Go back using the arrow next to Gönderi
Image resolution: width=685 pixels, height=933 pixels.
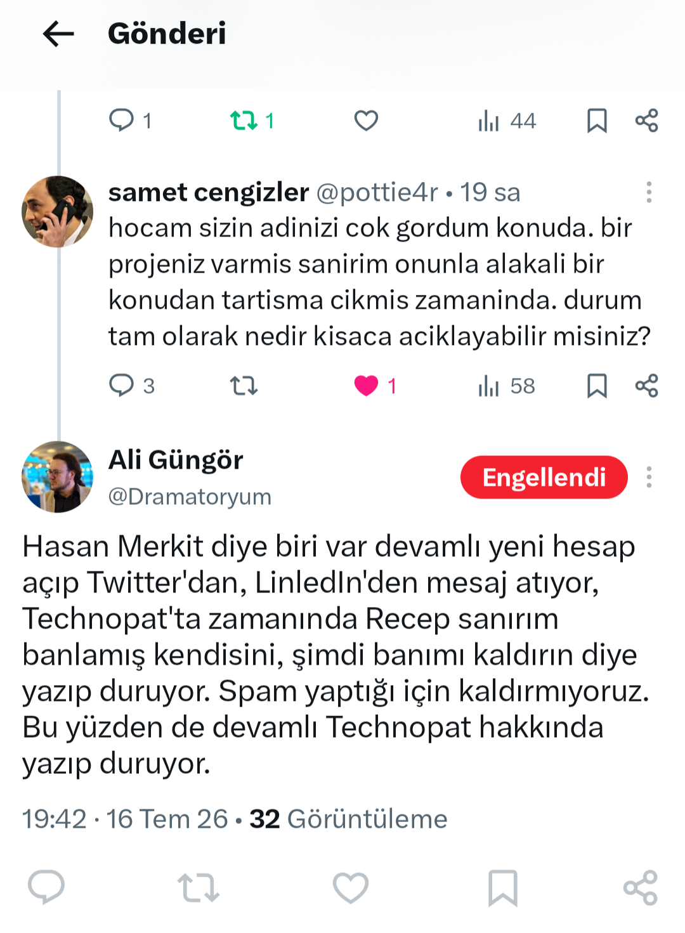tap(58, 34)
